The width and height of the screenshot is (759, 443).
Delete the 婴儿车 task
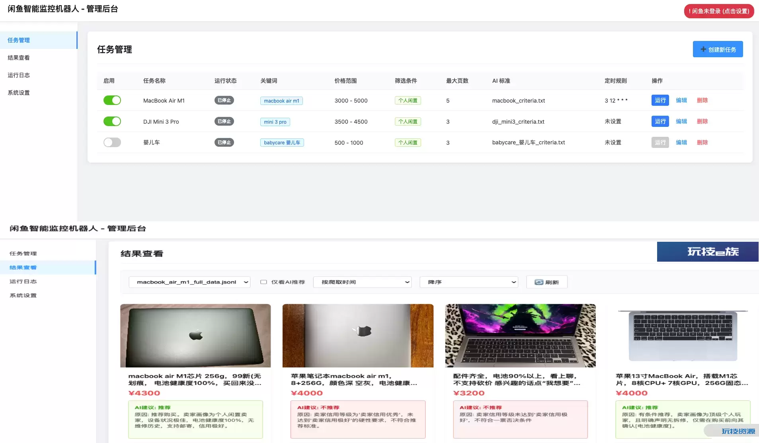(x=702, y=142)
